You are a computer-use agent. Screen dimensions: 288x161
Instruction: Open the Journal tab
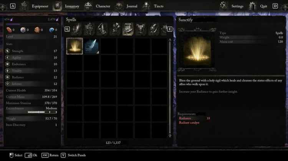pos(132,6)
